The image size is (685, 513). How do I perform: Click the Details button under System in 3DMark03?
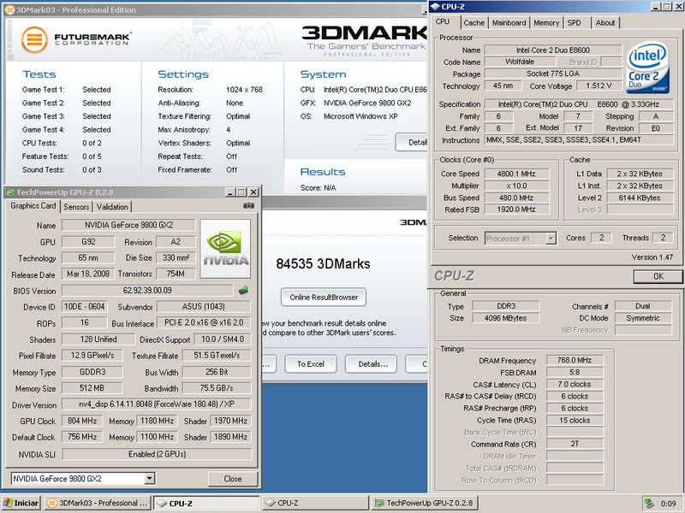coord(412,143)
